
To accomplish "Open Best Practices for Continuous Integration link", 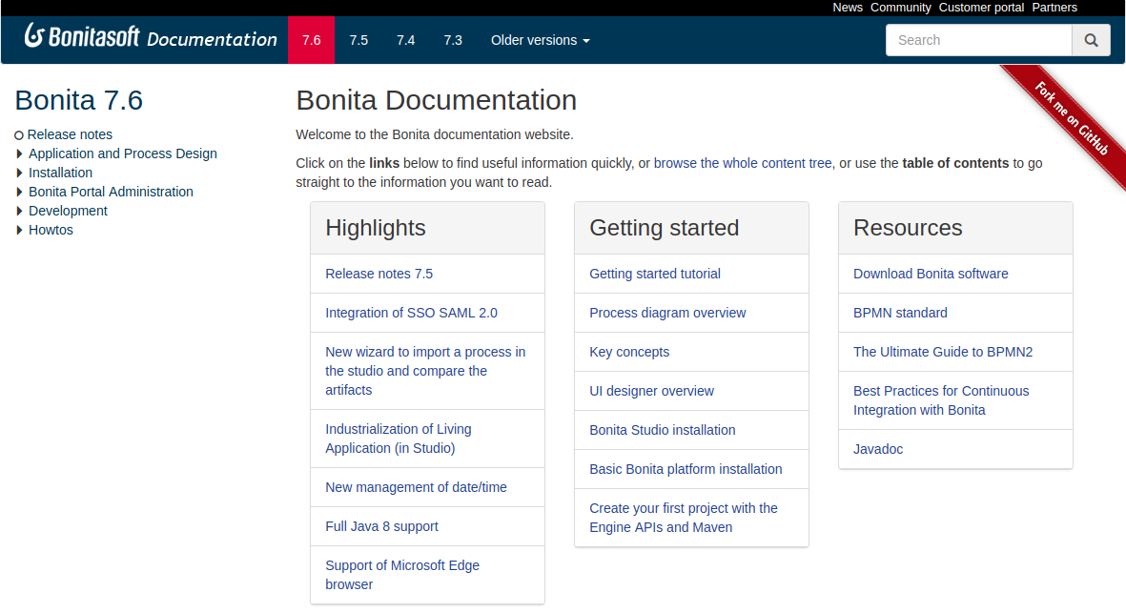I will click(x=941, y=400).
